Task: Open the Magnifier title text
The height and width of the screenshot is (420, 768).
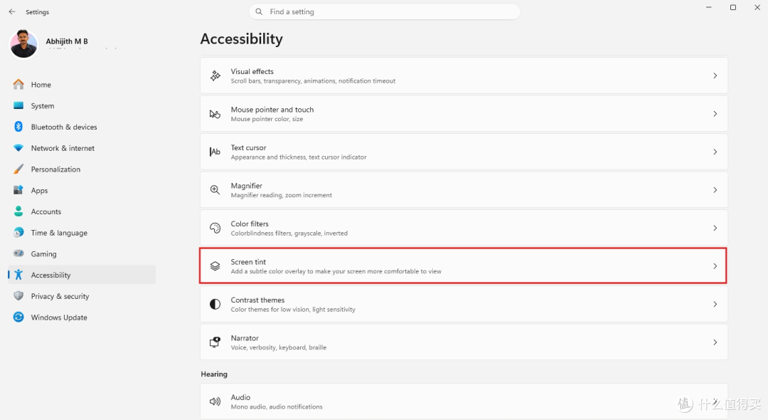Action: (x=246, y=186)
